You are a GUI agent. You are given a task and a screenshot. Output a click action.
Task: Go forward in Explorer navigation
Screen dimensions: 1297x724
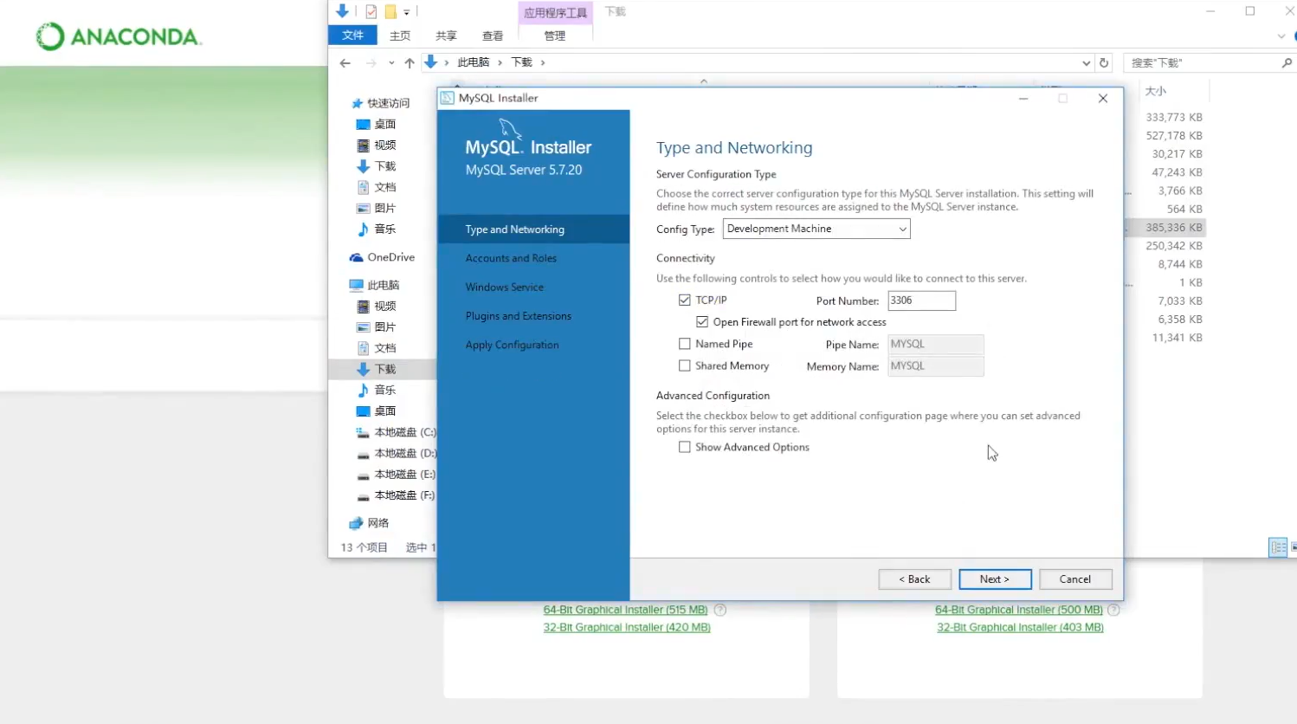coord(371,62)
